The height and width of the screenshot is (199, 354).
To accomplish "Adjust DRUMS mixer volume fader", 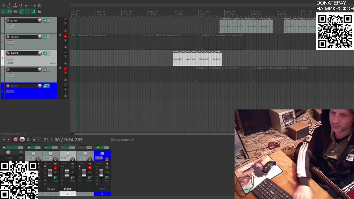I will pos(50,173).
